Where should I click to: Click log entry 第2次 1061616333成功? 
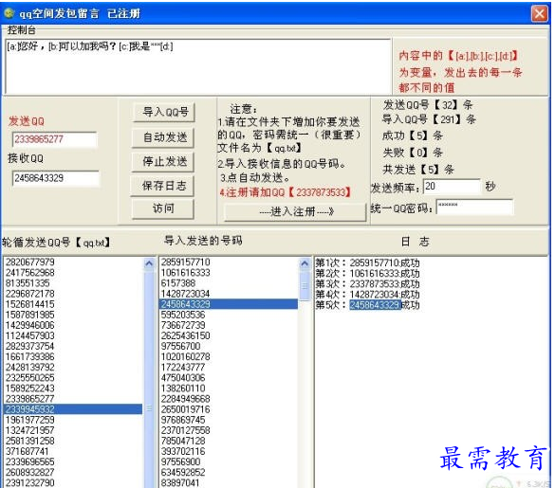[x=367, y=273]
